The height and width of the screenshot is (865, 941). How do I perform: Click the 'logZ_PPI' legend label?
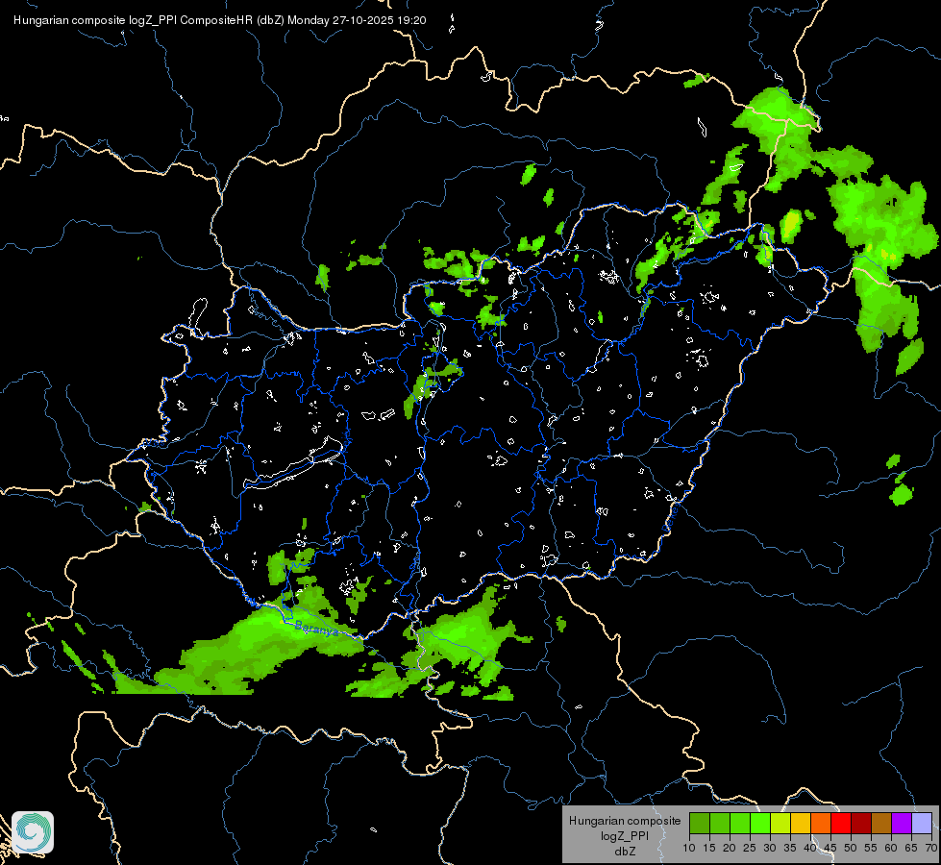click(x=625, y=836)
